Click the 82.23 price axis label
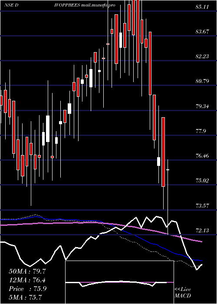The image size is (217, 304). click(202, 56)
